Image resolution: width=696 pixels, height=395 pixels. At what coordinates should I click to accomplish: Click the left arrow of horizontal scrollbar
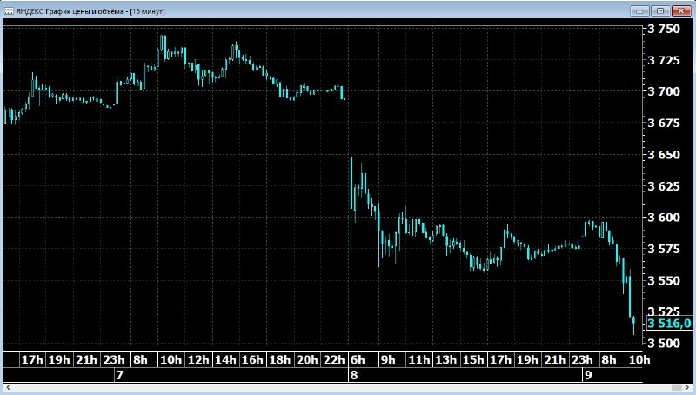8,388
